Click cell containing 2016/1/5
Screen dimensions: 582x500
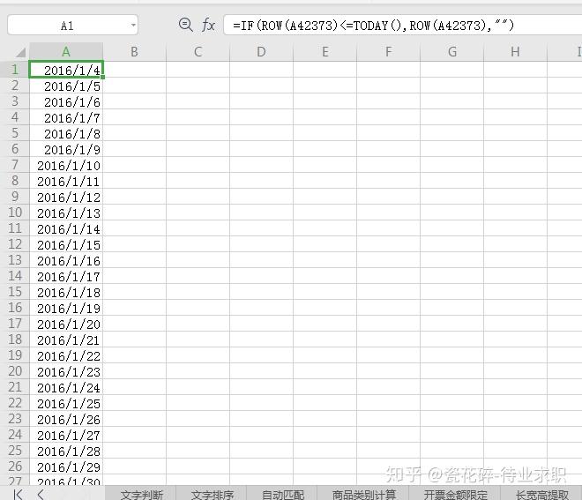(66, 86)
